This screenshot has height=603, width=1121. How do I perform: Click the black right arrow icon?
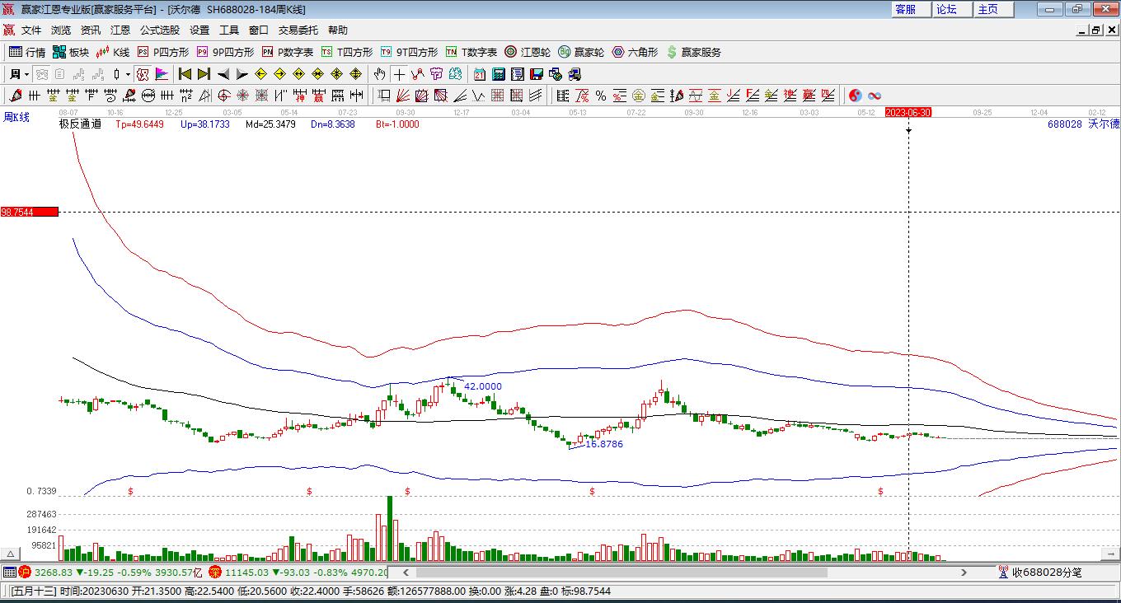click(242, 74)
